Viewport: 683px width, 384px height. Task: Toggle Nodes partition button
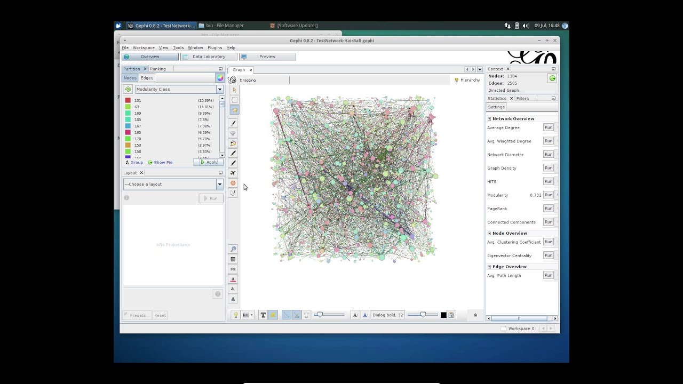130,78
